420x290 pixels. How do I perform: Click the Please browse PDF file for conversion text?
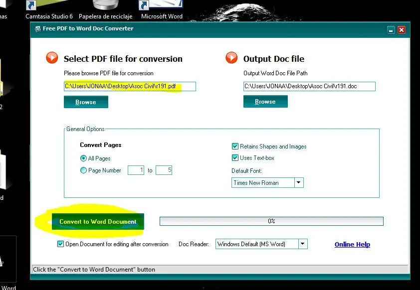click(x=108, y=73)
